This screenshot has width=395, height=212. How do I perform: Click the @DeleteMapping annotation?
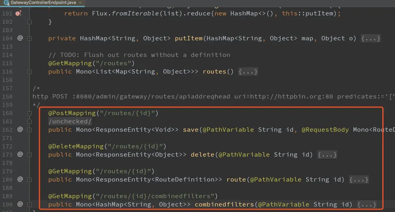(x=76, y=146)
